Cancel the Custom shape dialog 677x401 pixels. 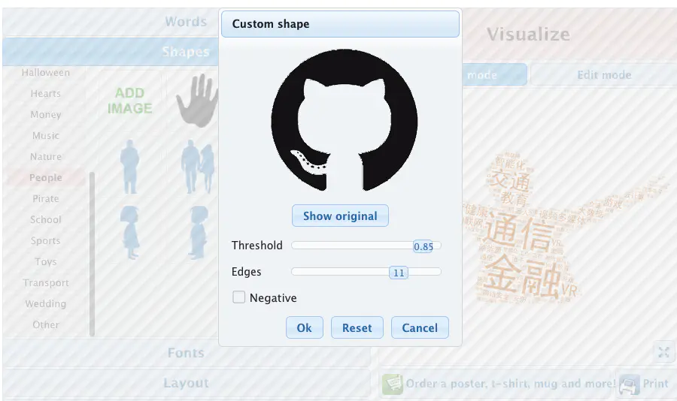point(420,327)
